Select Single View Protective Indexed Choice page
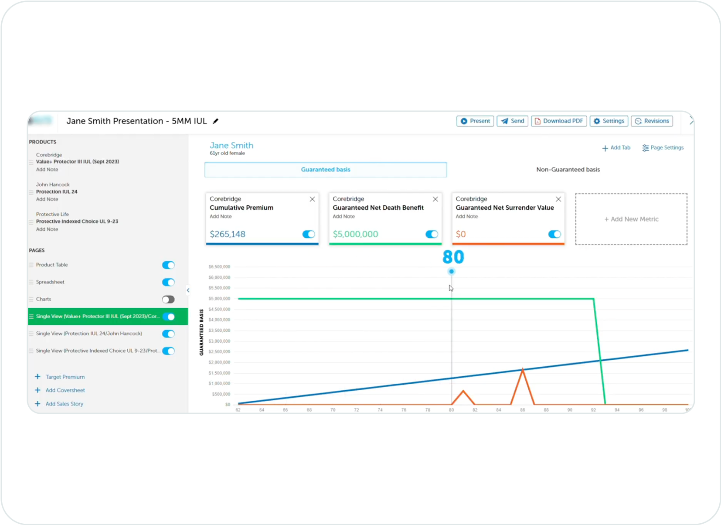 98,351
